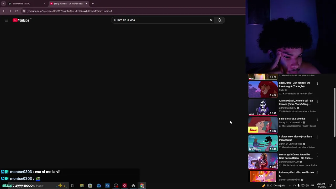Image resolution: width=336 pixels, height=189 pixels.
Task: Open 'Elton John - Can you feel the love tonight' title
Action: 295,85
